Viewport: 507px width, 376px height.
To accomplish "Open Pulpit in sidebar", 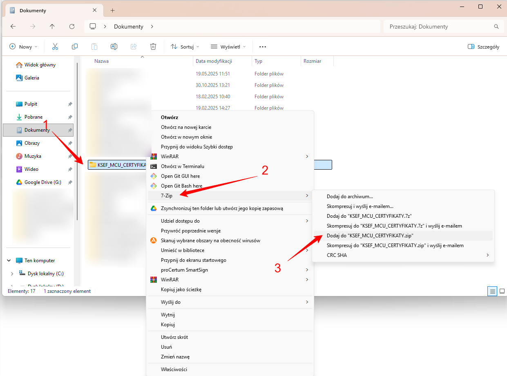I will coord(31,104).
